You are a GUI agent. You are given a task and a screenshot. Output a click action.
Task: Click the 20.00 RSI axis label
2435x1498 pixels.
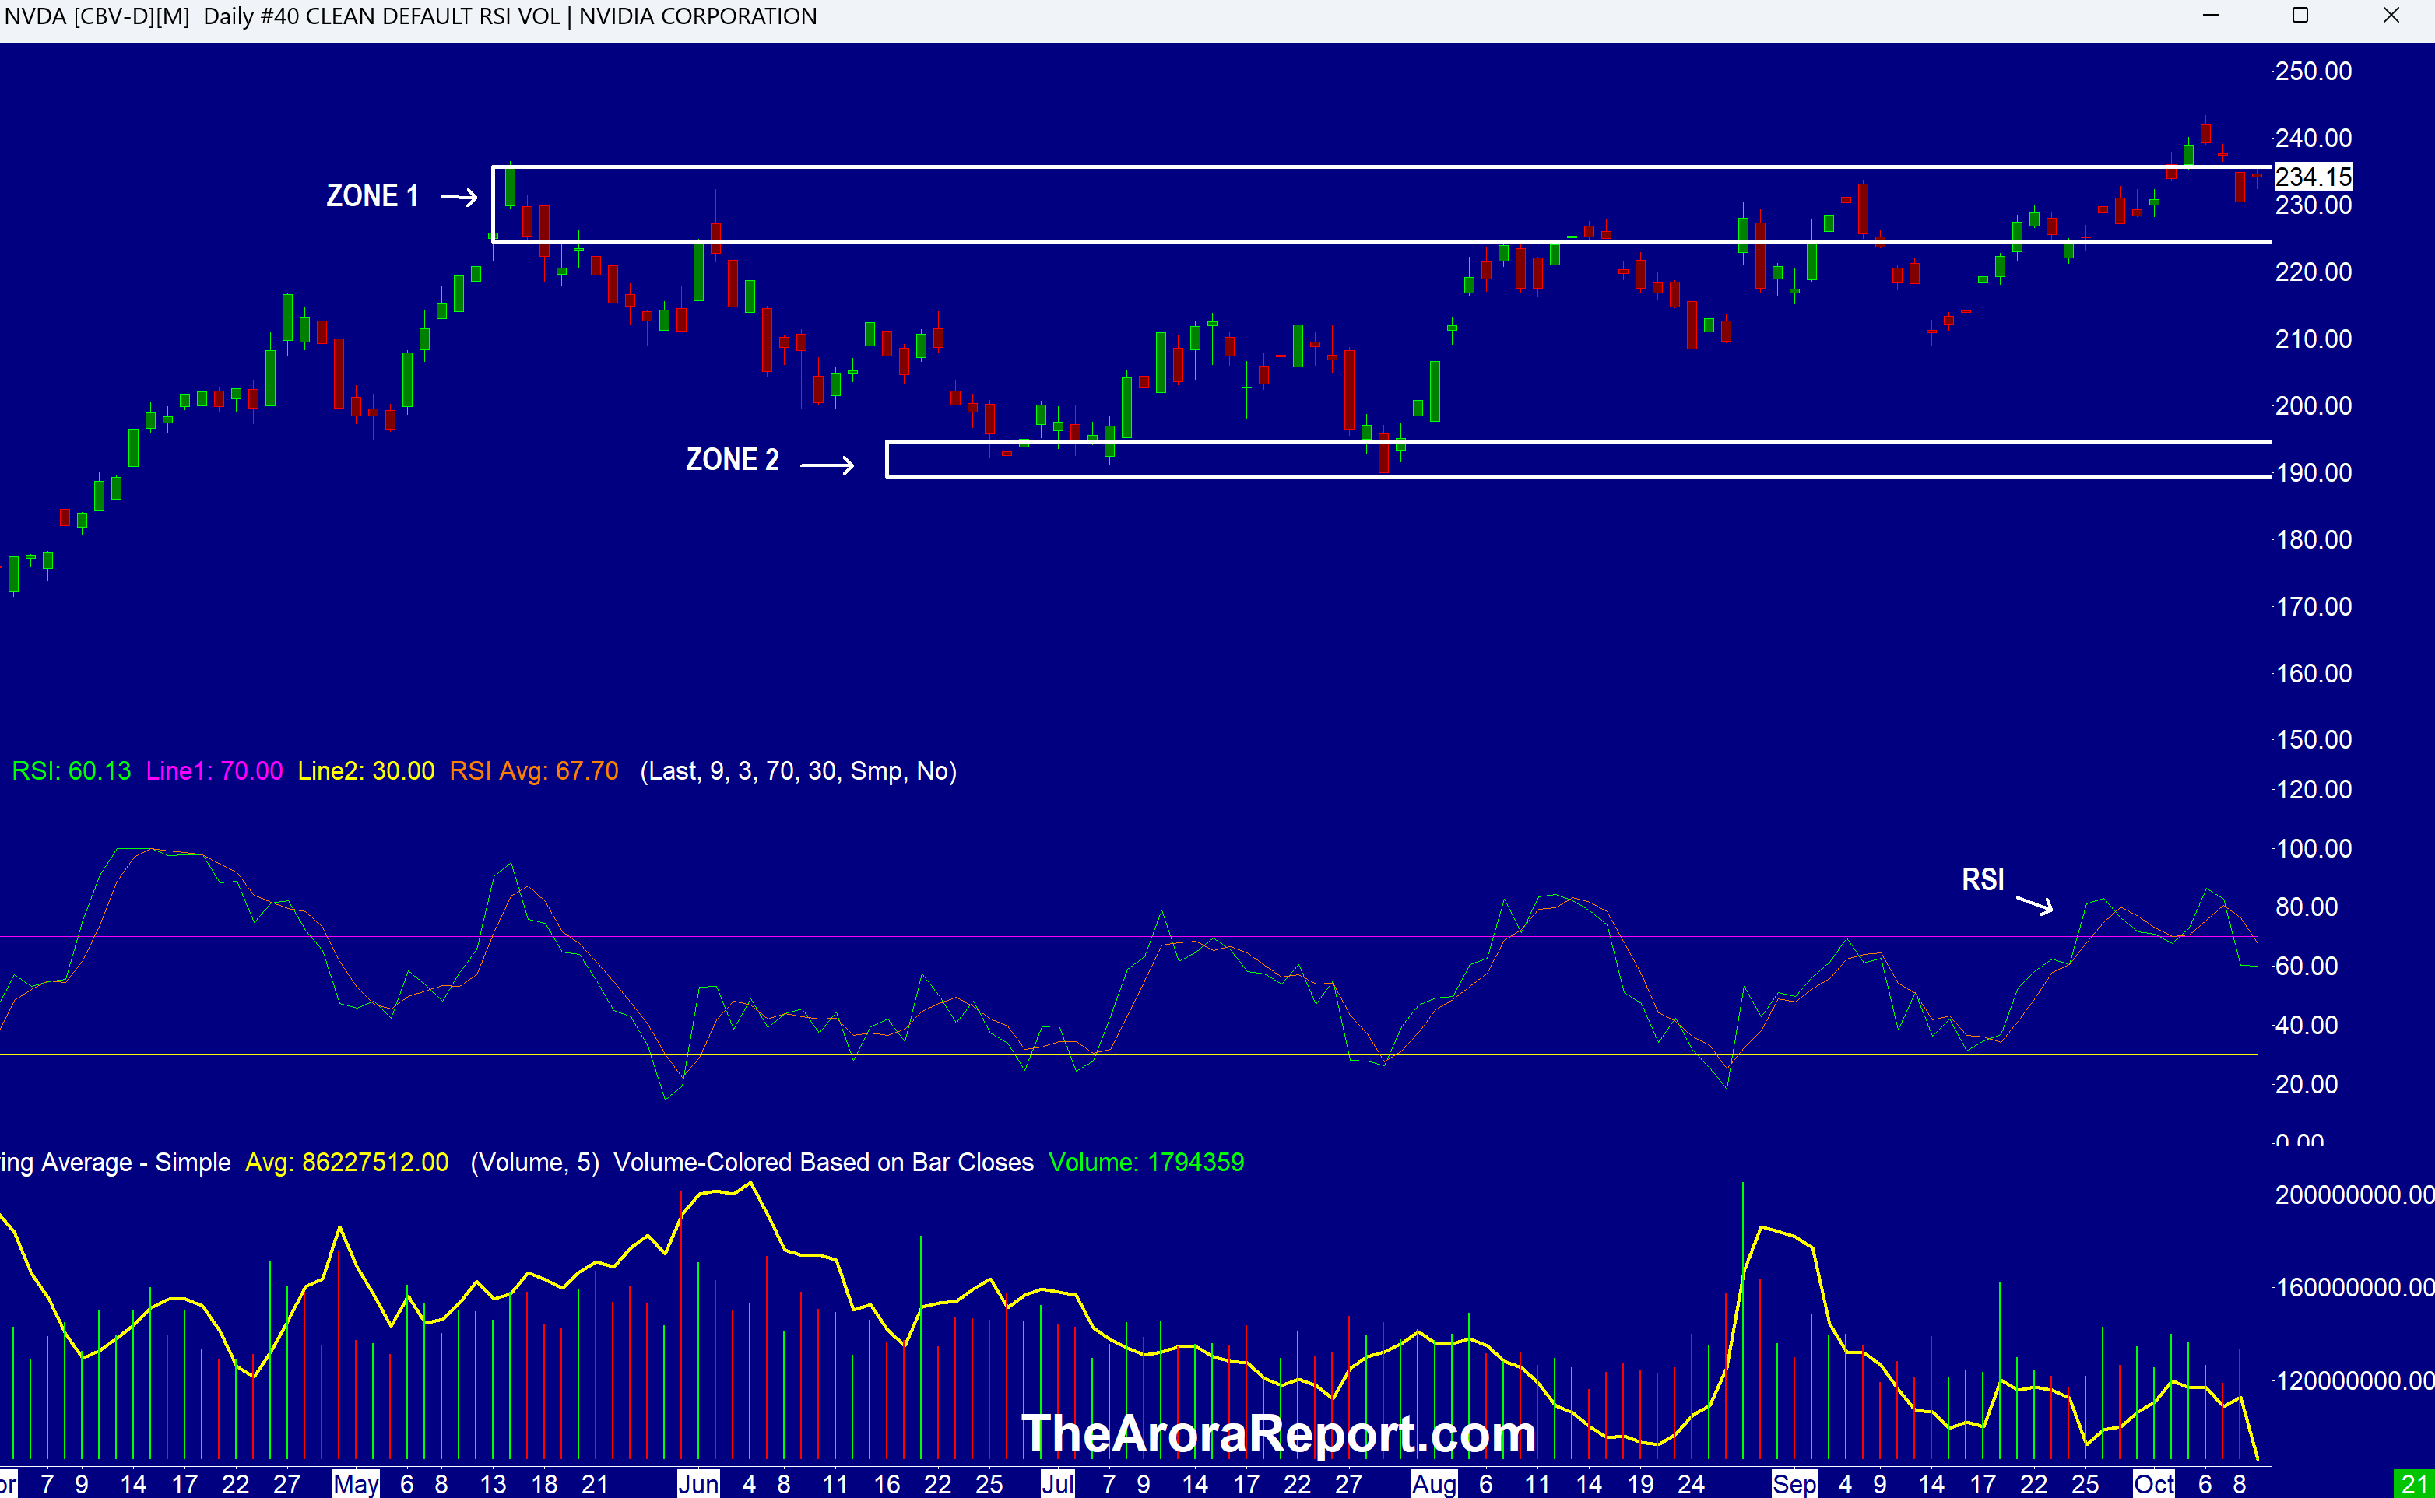click(2306, 1084)
